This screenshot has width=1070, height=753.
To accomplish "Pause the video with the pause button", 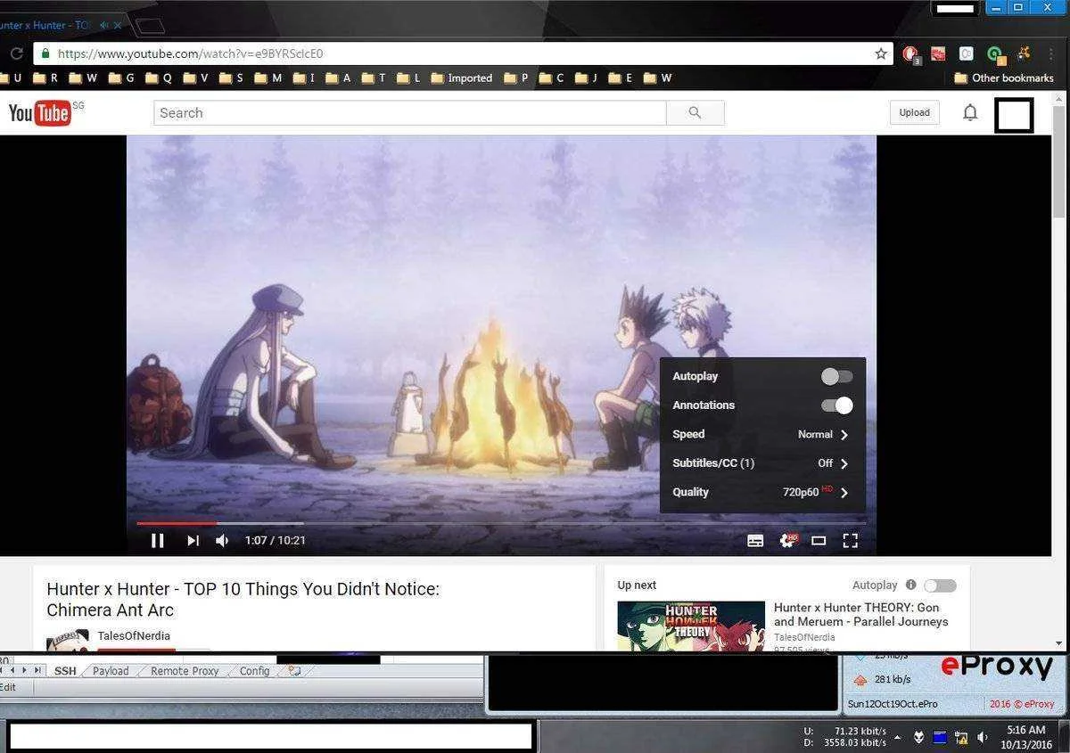I will 158,540.
